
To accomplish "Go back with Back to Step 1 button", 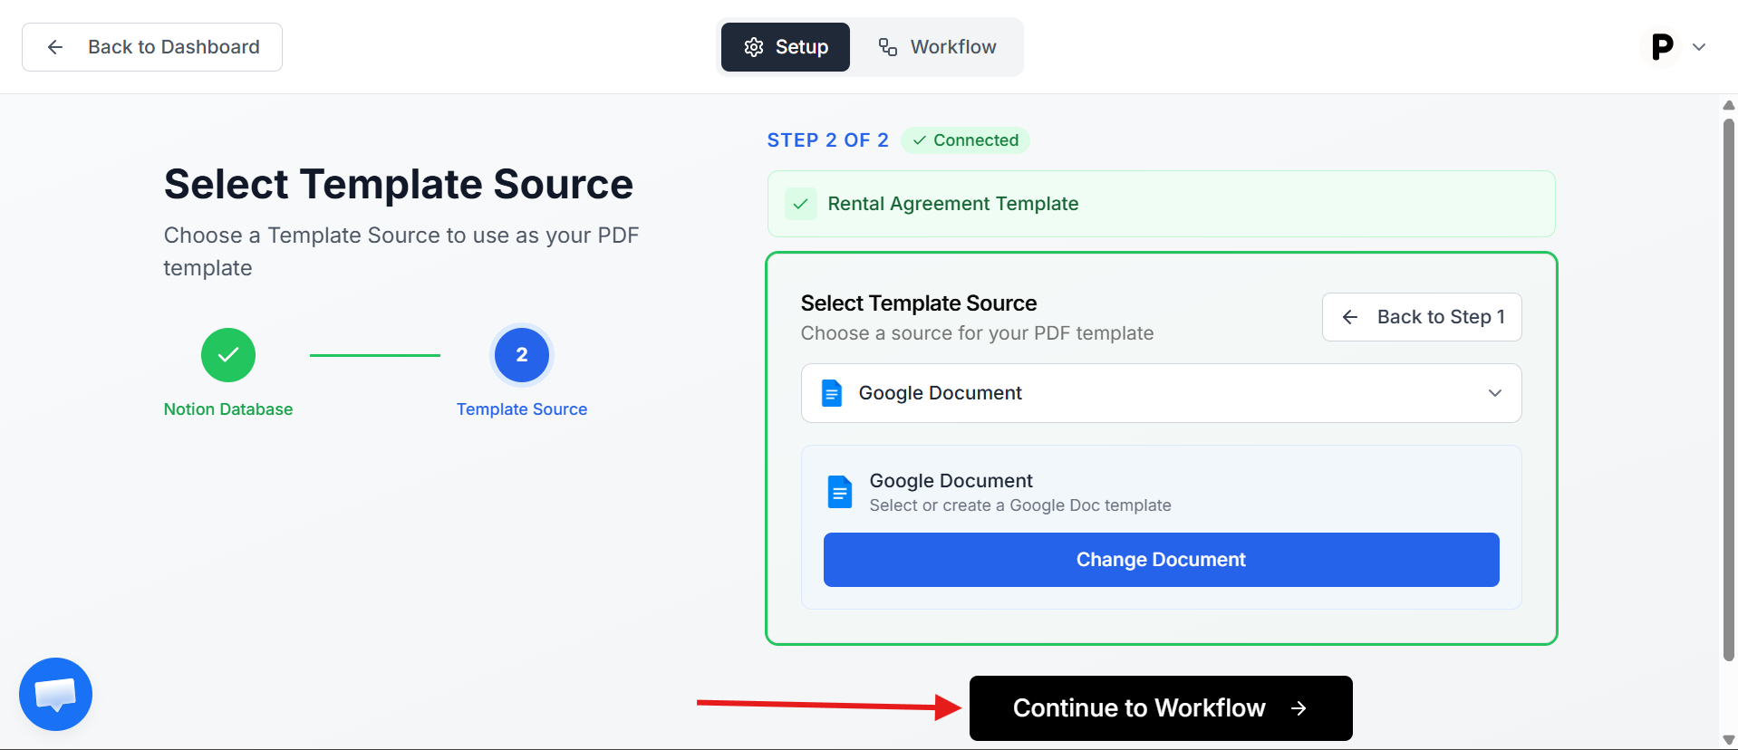I will pos(1421,317).
